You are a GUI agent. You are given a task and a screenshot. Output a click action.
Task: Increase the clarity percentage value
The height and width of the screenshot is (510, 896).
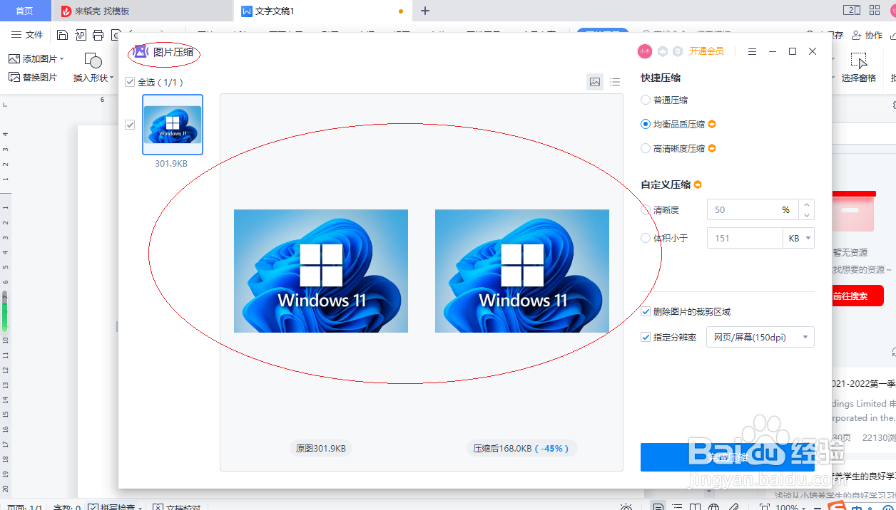pyautogui.click(x=806, y=205)
